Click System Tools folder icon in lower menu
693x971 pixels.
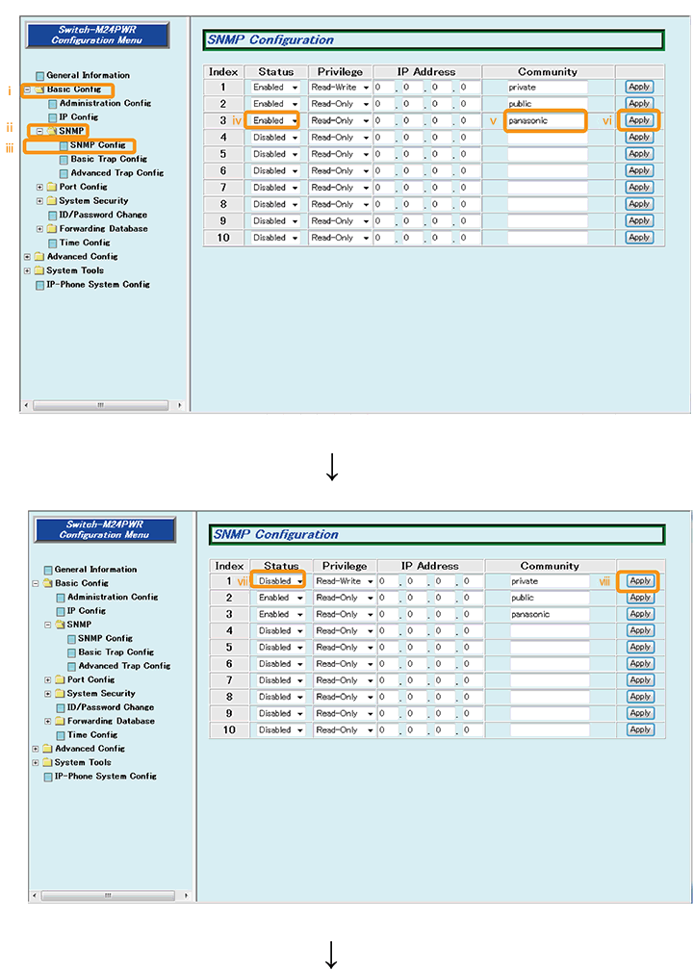(47, 762)
